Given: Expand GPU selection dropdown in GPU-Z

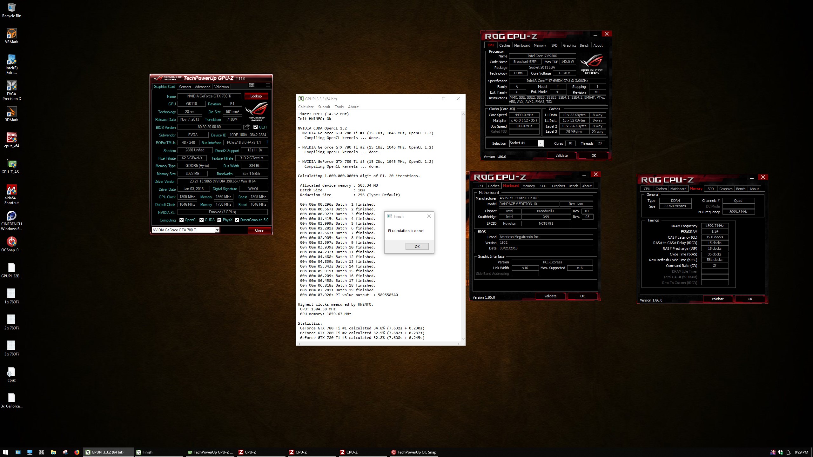Looking at the screenshot, I should pyautogui.click(x=217, y=230).
